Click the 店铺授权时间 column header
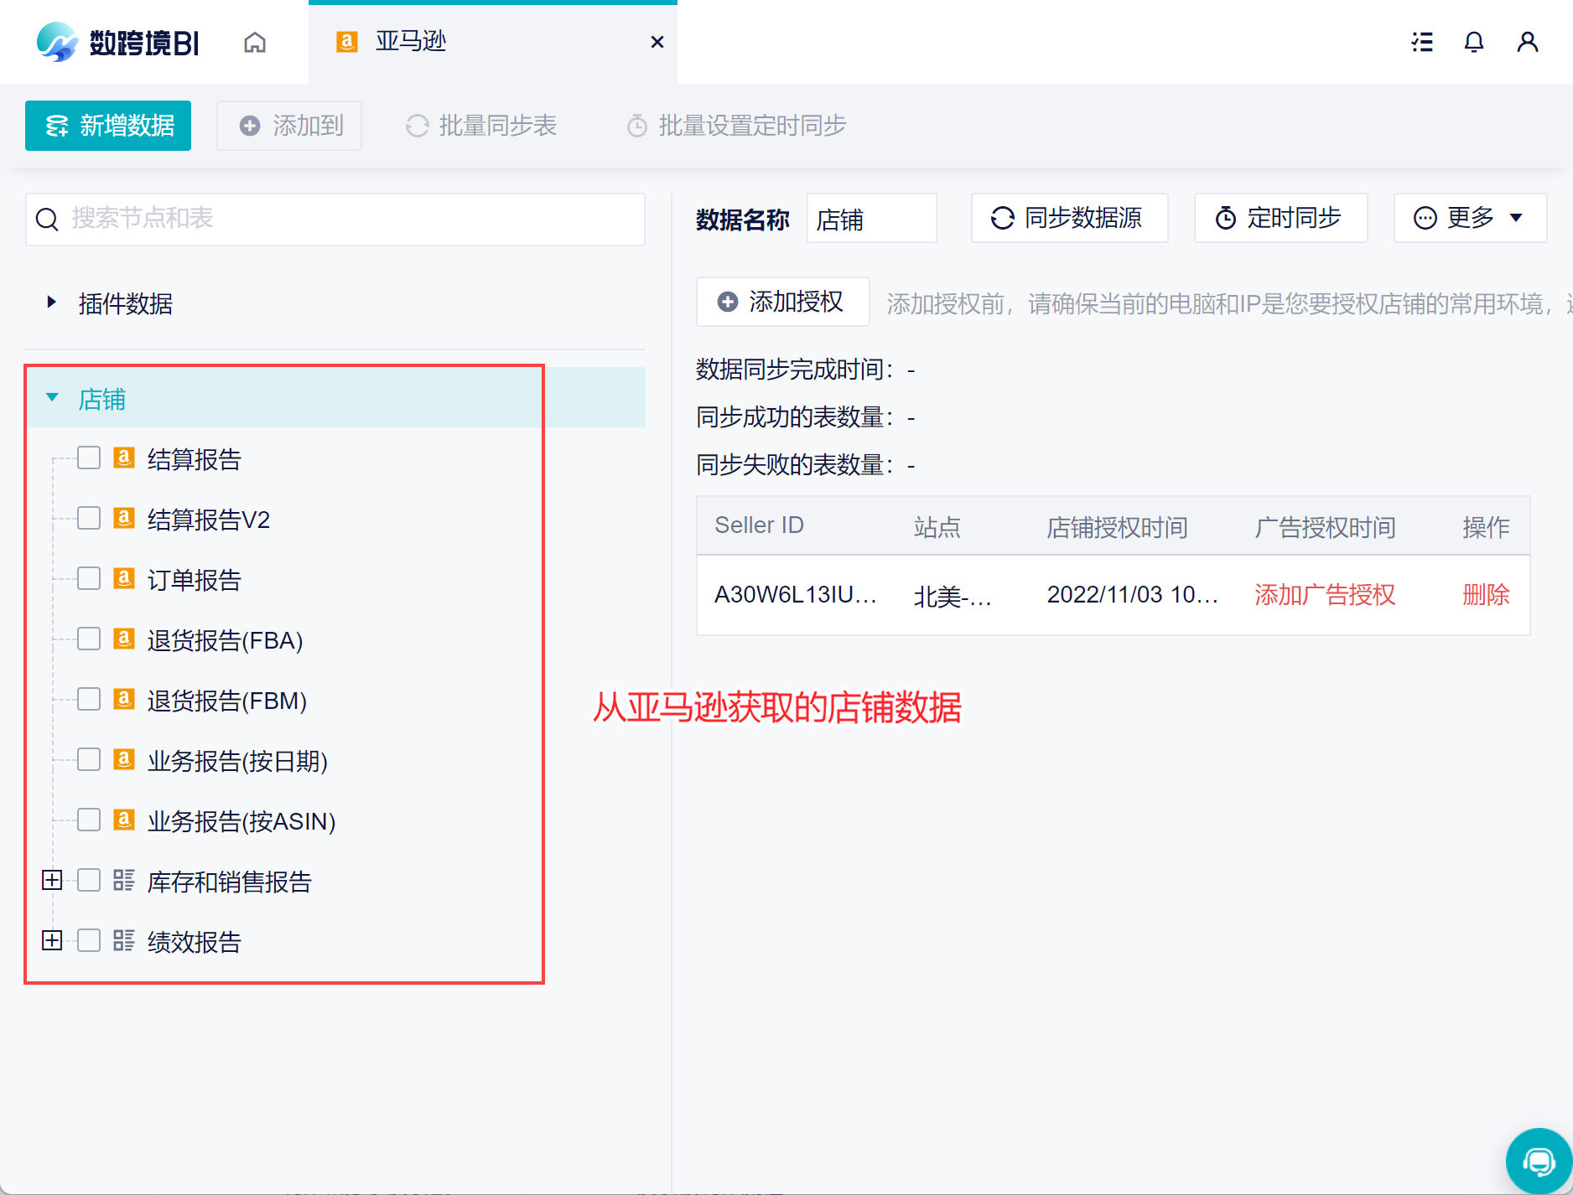This screenshot has width=1573, height=1195. point(1117,527)
